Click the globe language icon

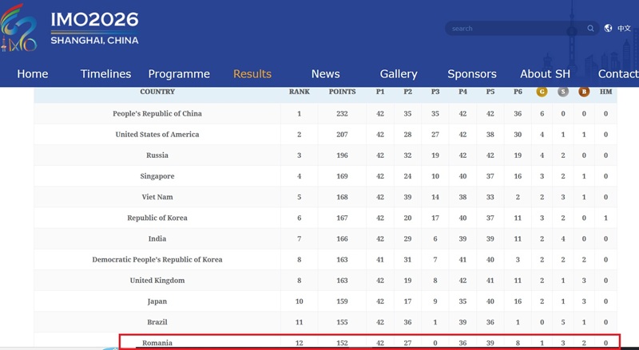point(608,28)
